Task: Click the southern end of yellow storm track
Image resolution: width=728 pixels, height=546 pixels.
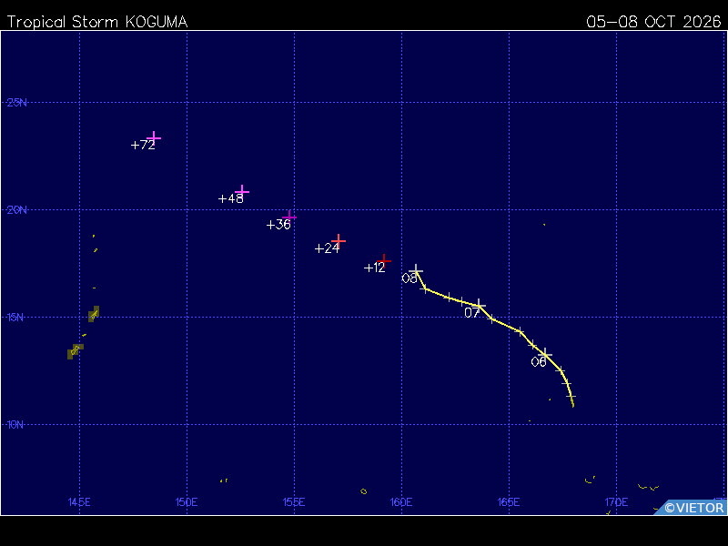Action: tap(573, 405)
